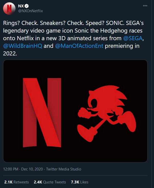This screenshot has height=188, width=154.
Task: Open the Twitter Media Studio source link
Action: 64,169
